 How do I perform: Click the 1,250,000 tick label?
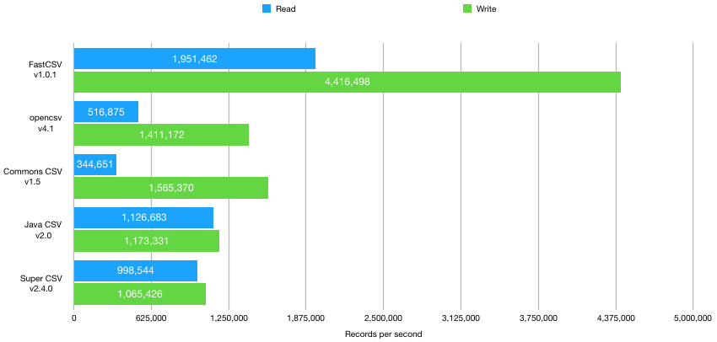point(229,318)
